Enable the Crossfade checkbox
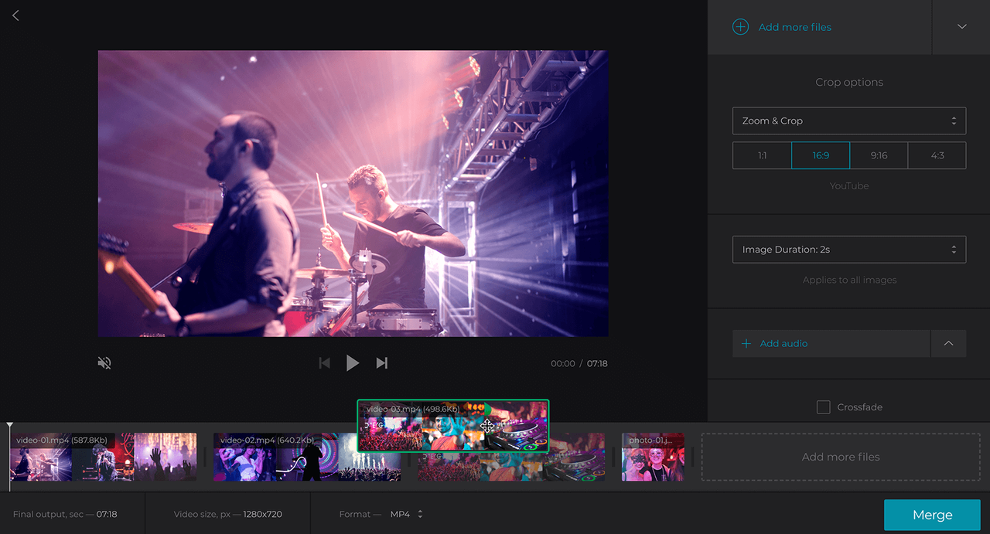 coord(824,407)
